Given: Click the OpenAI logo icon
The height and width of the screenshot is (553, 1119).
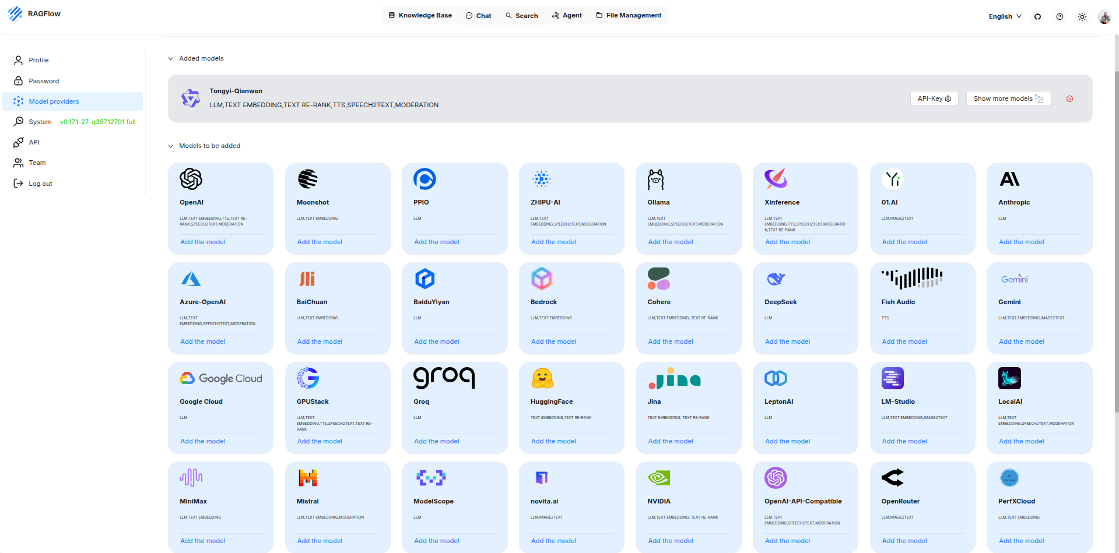Looking at the screenshot, I should coord(191,179).
